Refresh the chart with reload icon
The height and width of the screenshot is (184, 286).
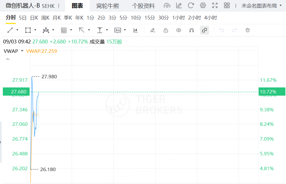tap(191, 6)
